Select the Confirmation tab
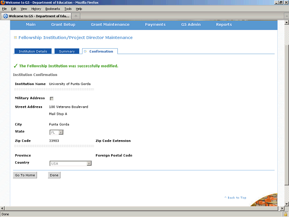Viewport: 289px width, 217px height. pyautogui.click(x=100, y=51)
